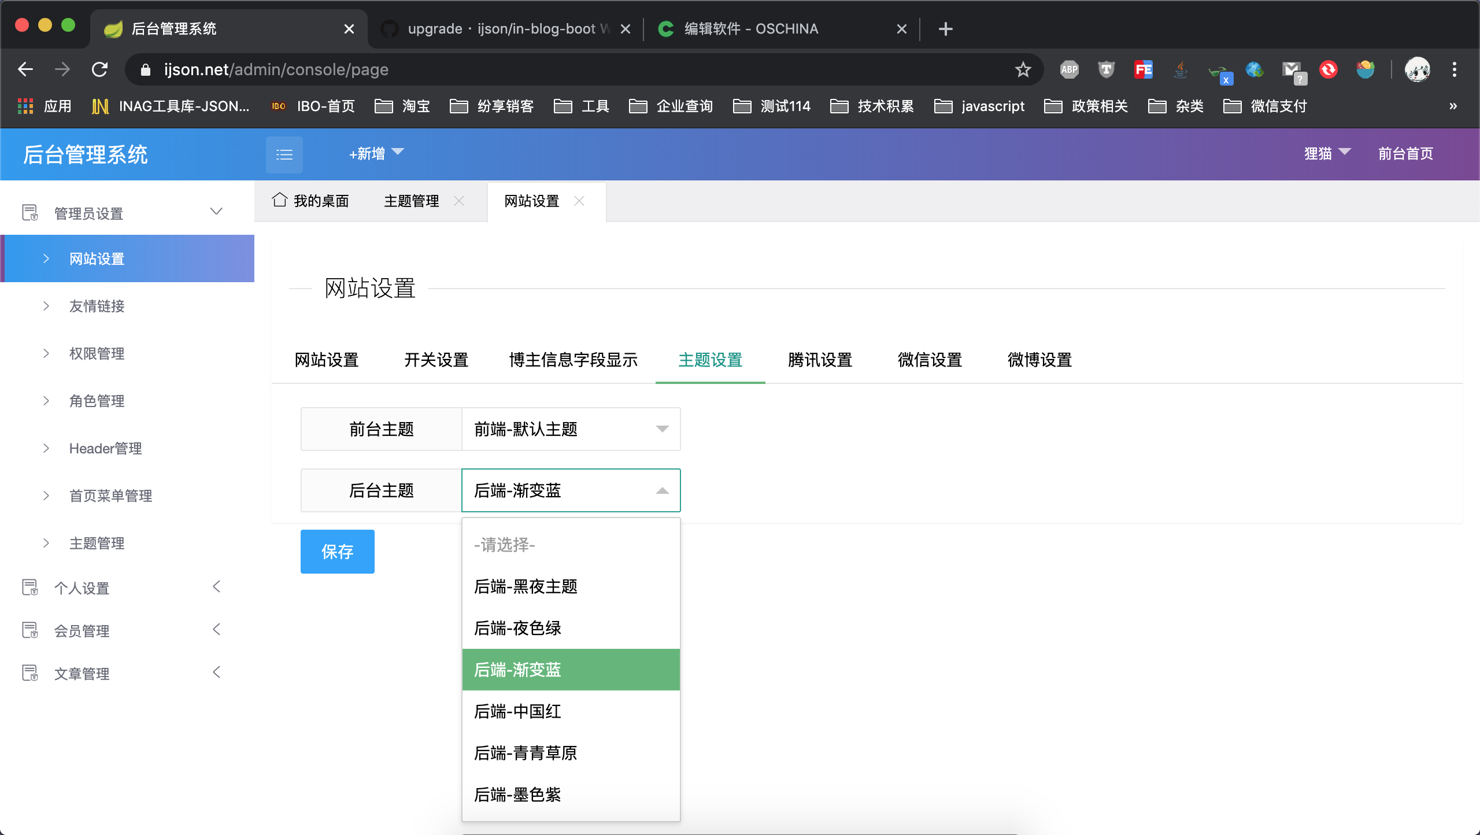1480x835 pixels.
Task: Click the home icon on 我的桌面 tab
Action: pos(280,200)
